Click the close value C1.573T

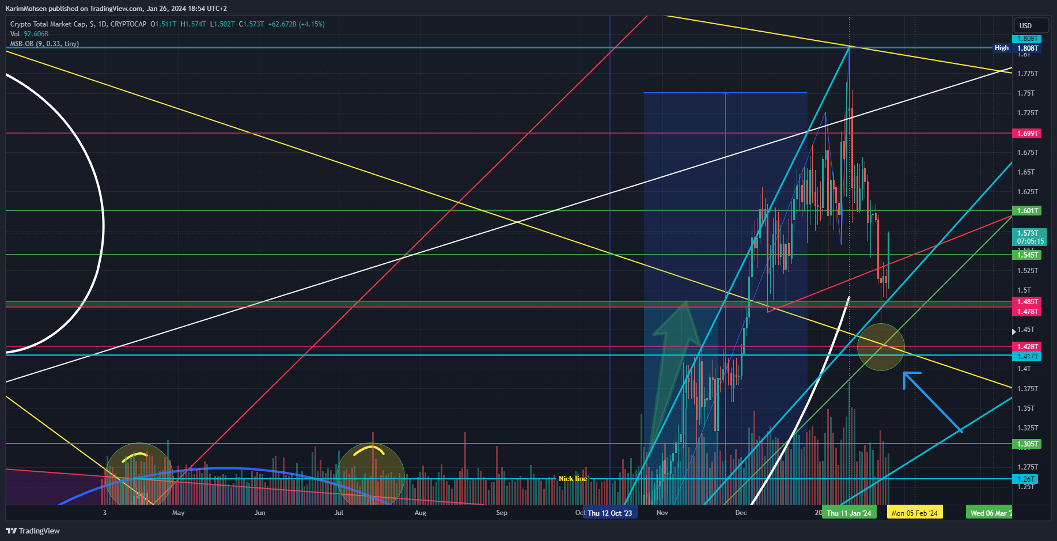252,24
